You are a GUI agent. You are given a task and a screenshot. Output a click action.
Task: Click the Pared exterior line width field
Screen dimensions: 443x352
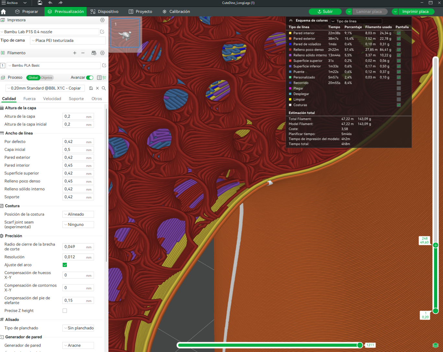78,157
